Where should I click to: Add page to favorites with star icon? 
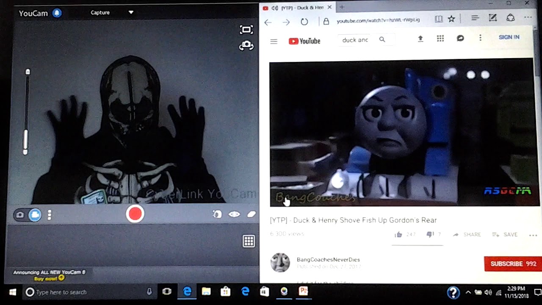tap(451, 19)
